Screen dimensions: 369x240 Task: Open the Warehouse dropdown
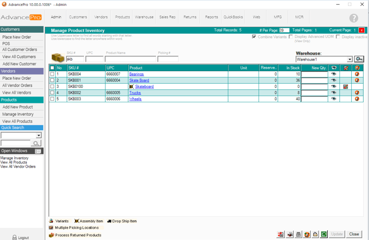pyautogui.click(x=350, y=59)
